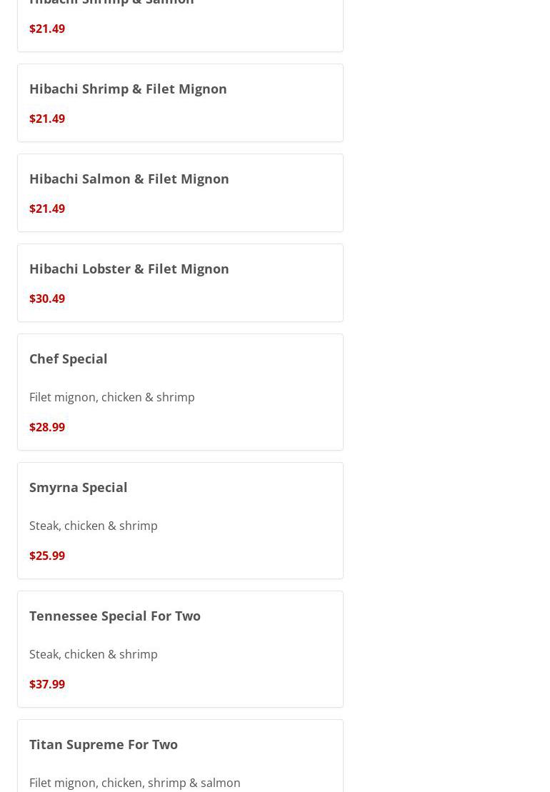Click the topmost $21.49 price
Viewport: 550px width, 792px height.
(47, 29)
